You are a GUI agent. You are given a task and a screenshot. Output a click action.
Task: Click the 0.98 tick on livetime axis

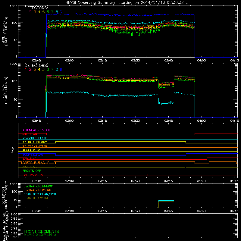pyautogui.click(x=14, y=218)
